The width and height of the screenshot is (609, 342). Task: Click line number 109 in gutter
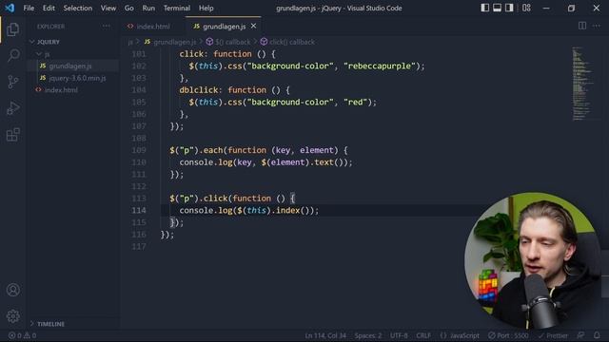[139, 150]
